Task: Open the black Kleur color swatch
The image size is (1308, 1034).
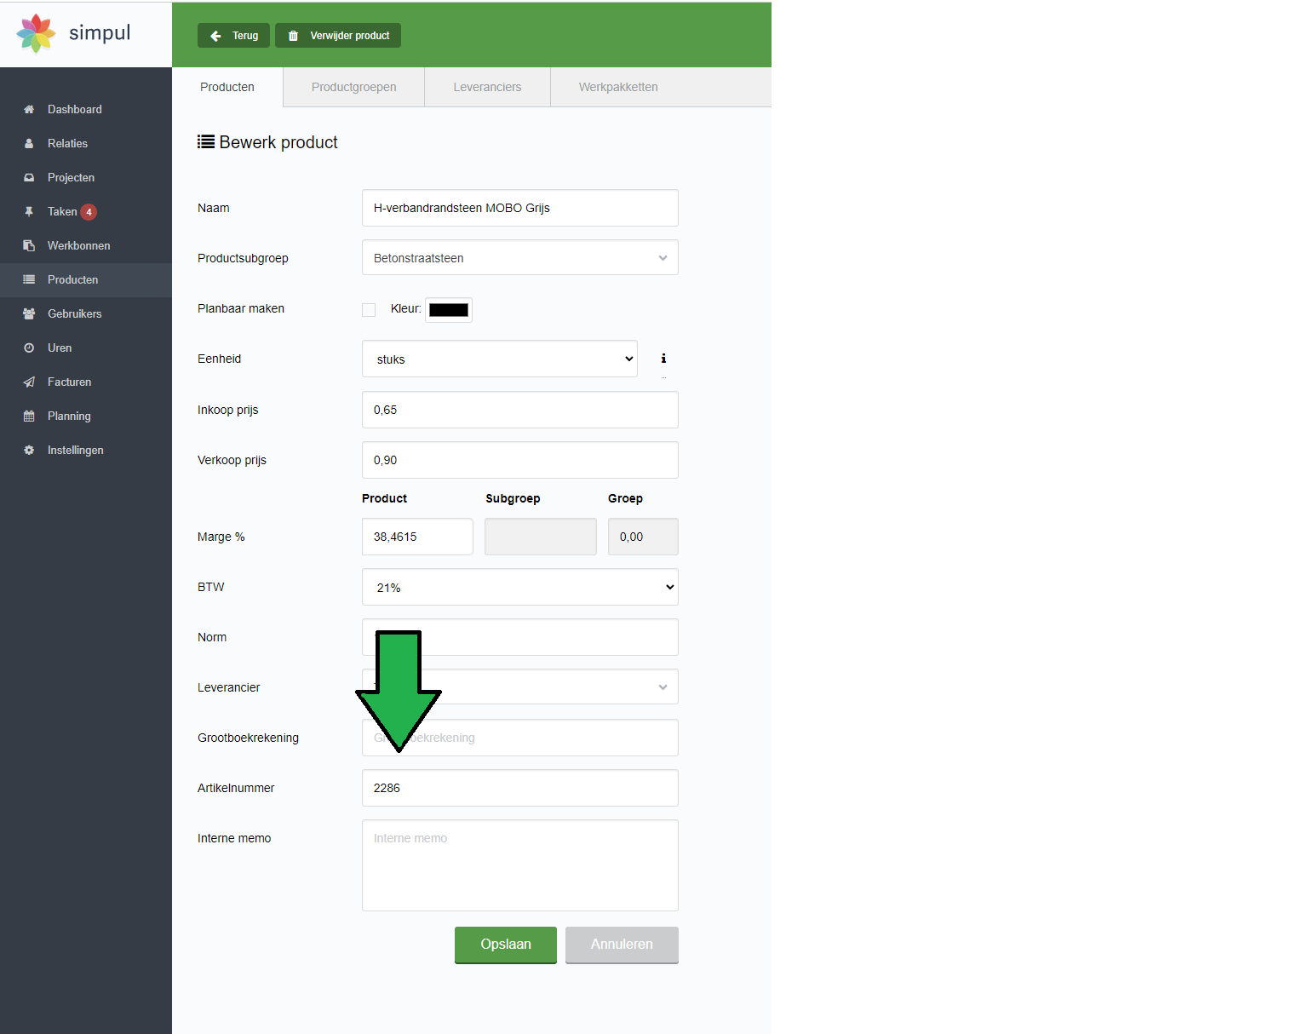Action: pyautogui.click(x=449, y=310)
